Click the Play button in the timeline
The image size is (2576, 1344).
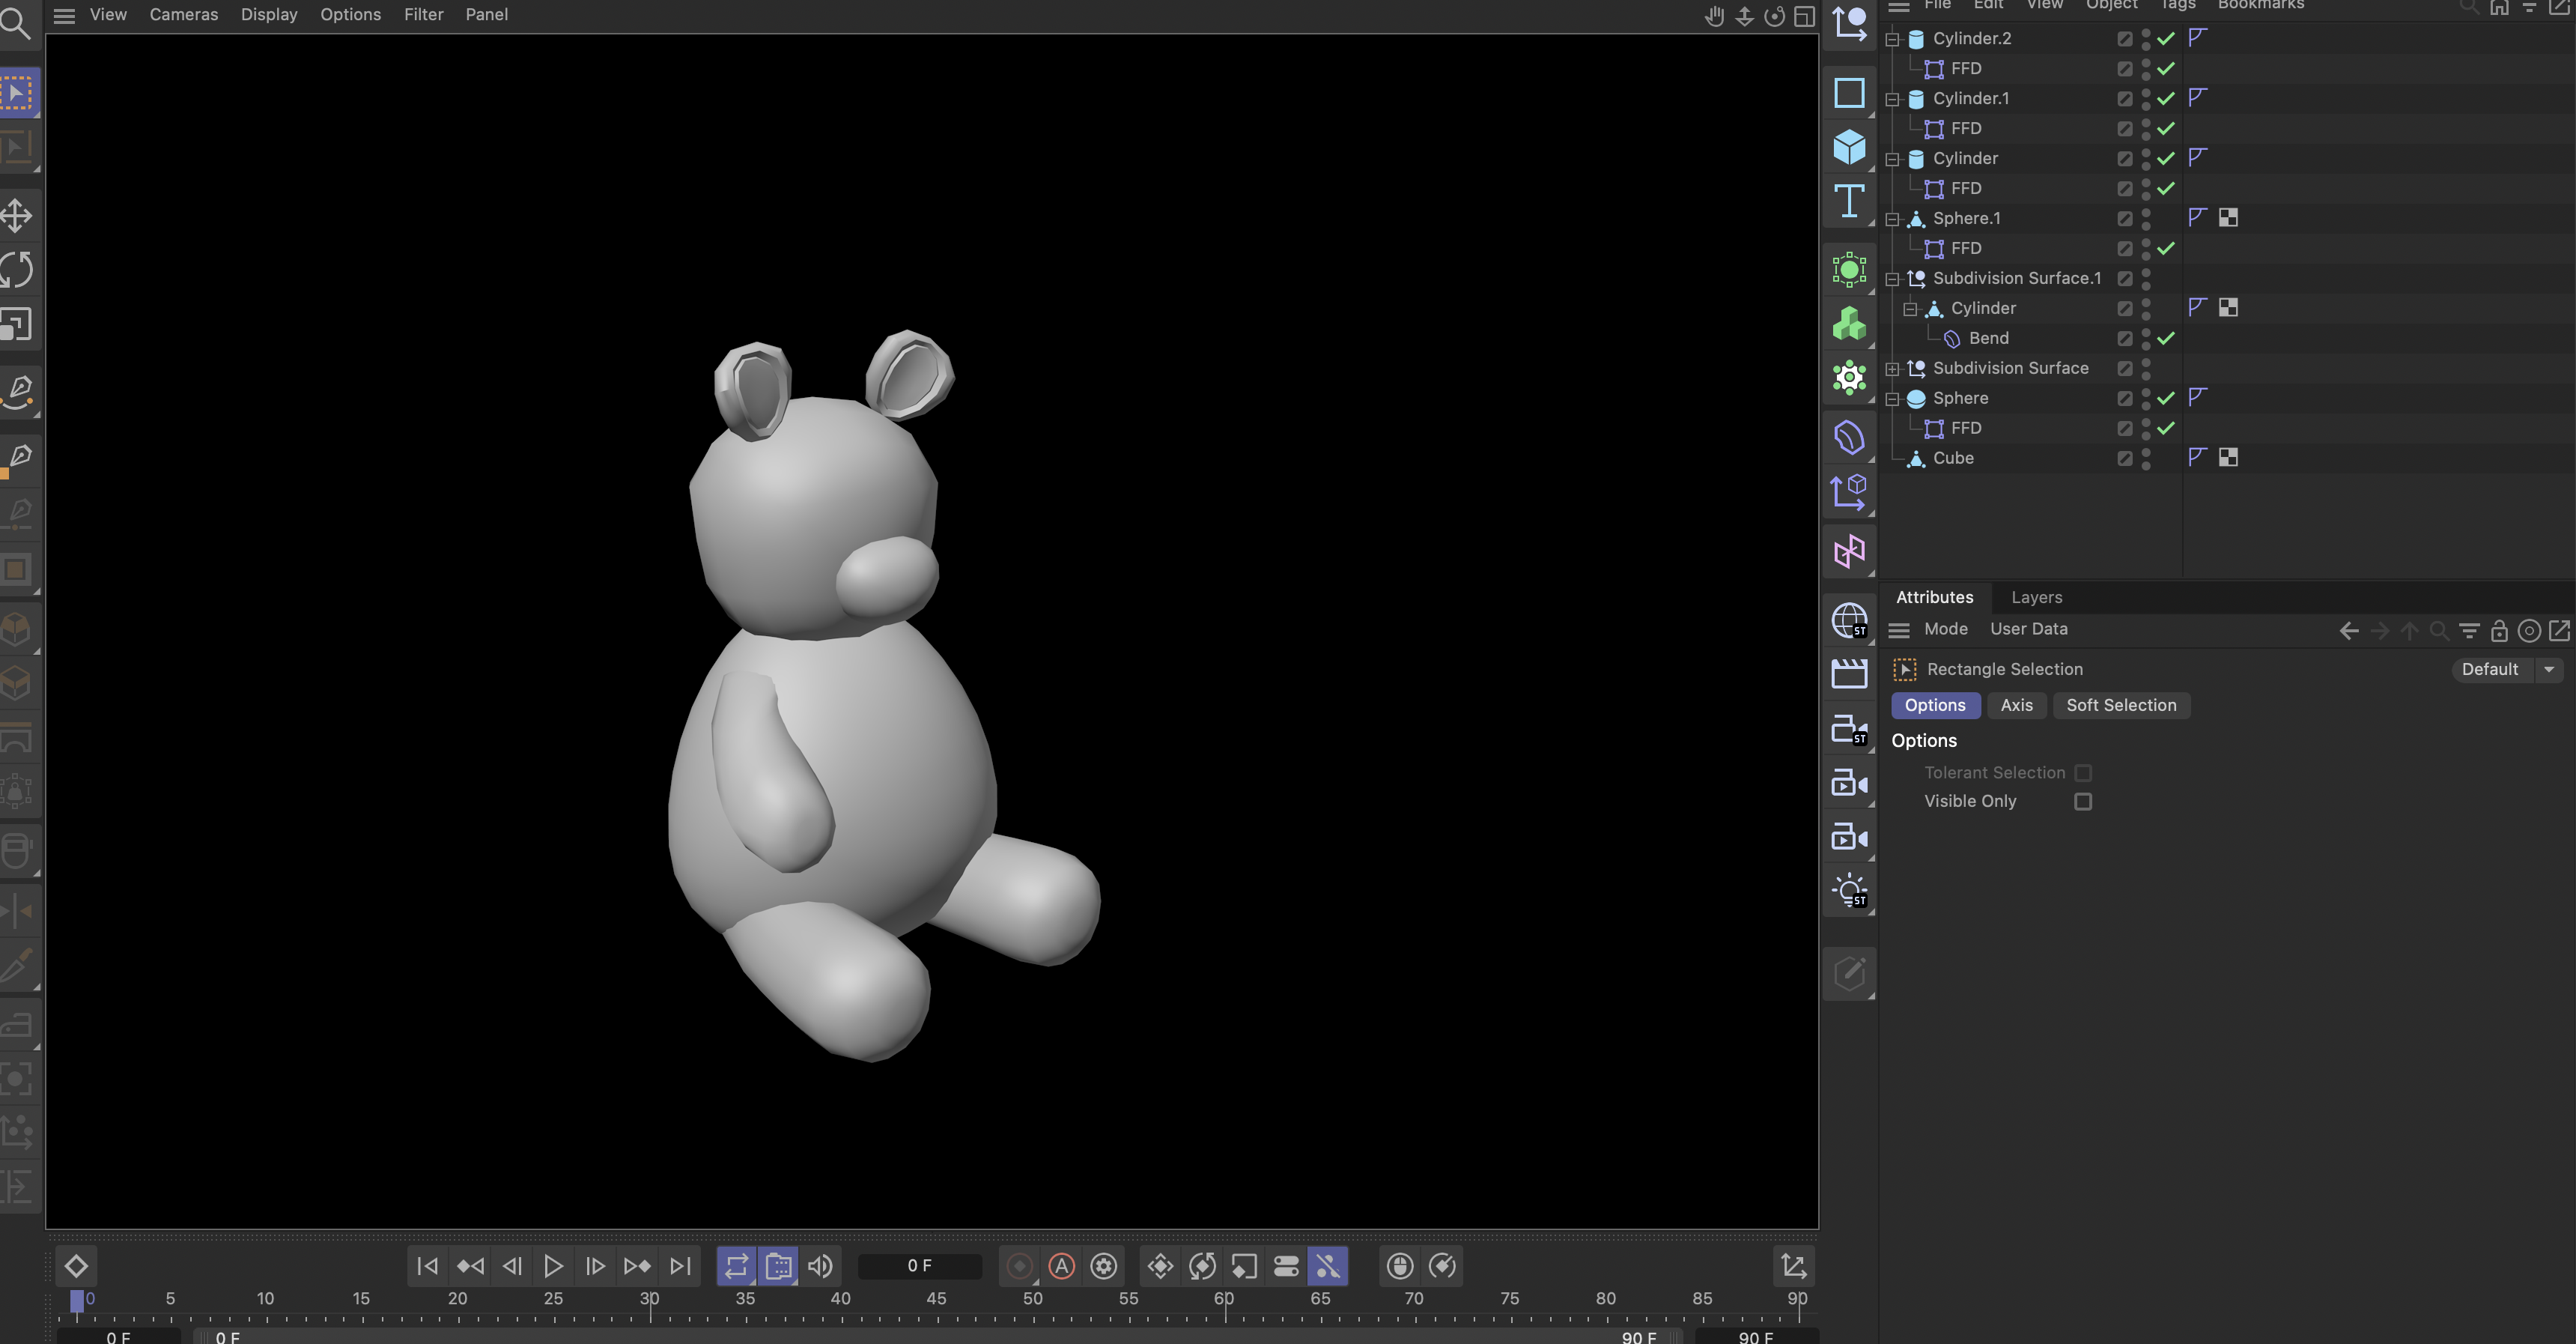tap(553, 1265)
